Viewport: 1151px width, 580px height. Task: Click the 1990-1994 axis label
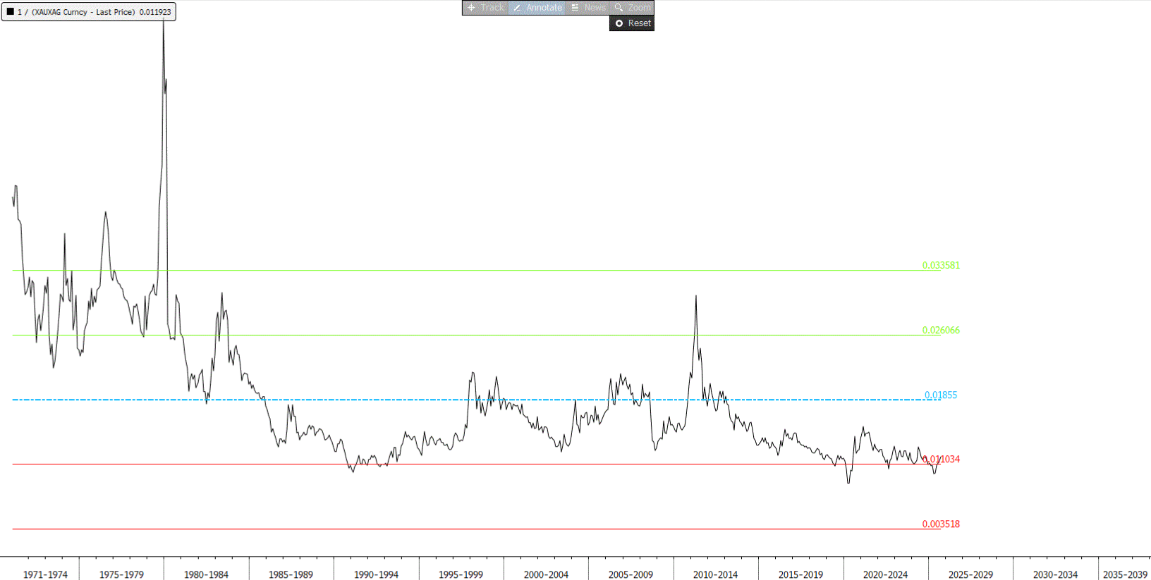tap(376, 574)
